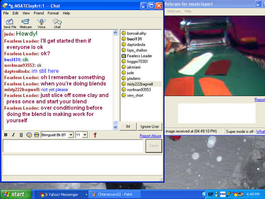Open the Edit menu
Screen dimensions: 265x199
[x=15, y=13]
